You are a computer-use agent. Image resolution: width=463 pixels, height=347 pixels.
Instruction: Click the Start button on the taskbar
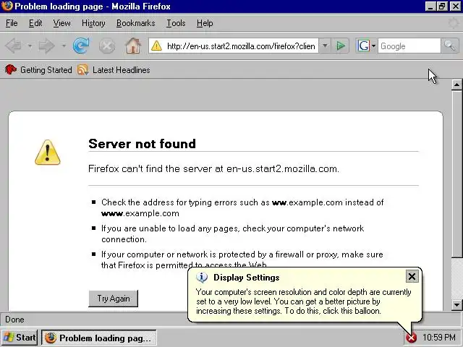coord(20,338)
